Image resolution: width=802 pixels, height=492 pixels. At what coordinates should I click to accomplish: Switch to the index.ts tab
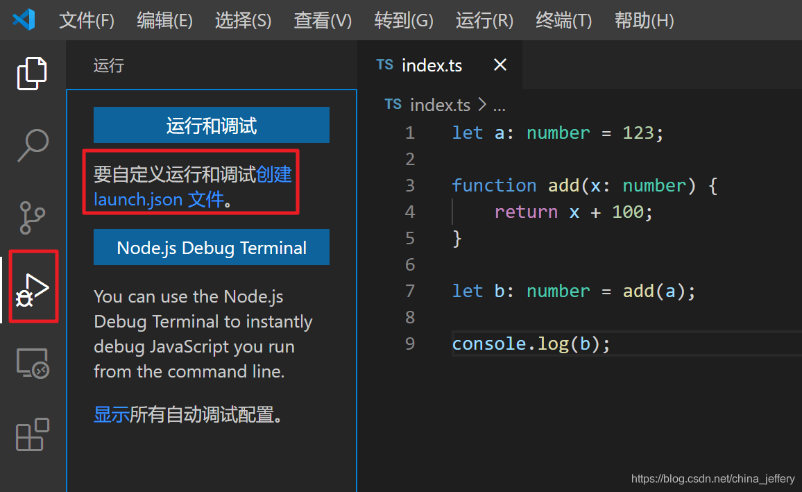coord(432,66)
